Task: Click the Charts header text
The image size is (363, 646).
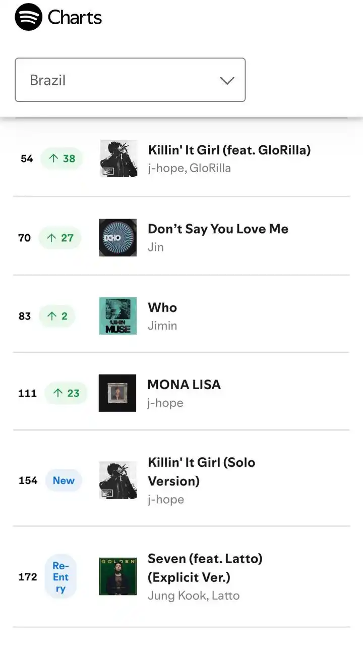Action: pyautogui.click(x=75, y=18)
